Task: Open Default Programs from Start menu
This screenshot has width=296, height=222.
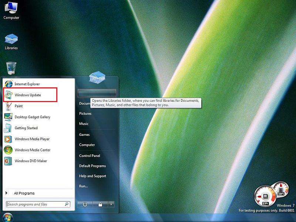Action: pyautogui.click(x=92, y=166)
